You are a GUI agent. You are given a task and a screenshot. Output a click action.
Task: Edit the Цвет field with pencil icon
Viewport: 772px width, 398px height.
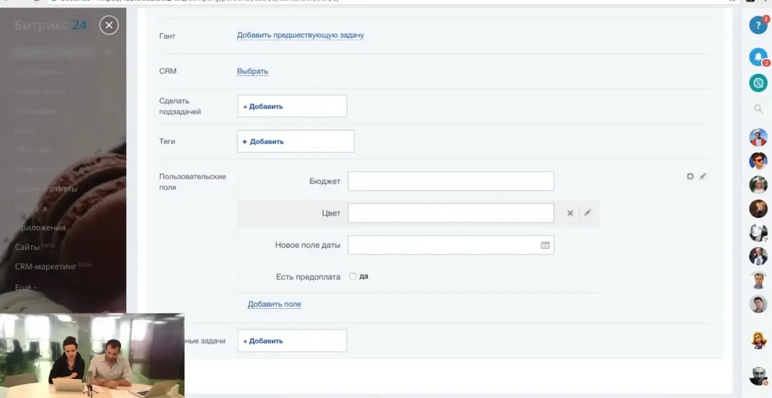coord(587,213)
